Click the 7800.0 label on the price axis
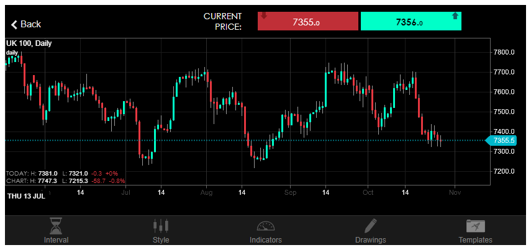Screen dimensions: 531x250 504,52
